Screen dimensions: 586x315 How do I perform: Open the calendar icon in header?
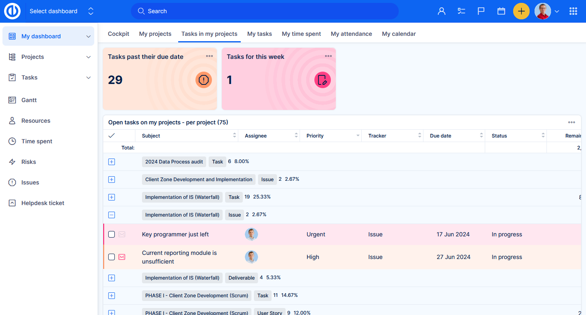click(x=501, y=11)
